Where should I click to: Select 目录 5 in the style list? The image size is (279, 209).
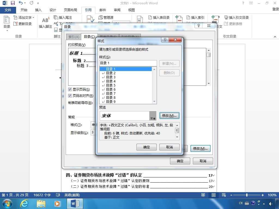click(x=126, y=85)
